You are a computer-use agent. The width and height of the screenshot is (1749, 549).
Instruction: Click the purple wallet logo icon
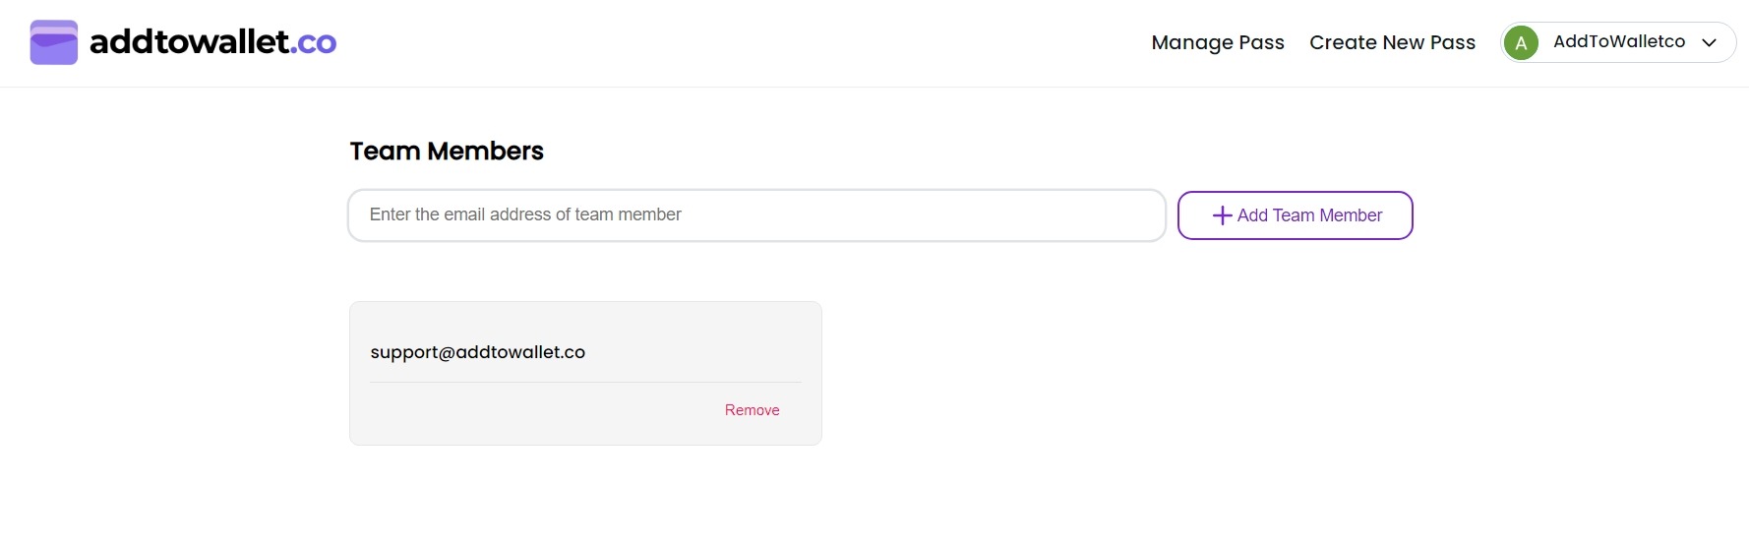tap(54, 42)
